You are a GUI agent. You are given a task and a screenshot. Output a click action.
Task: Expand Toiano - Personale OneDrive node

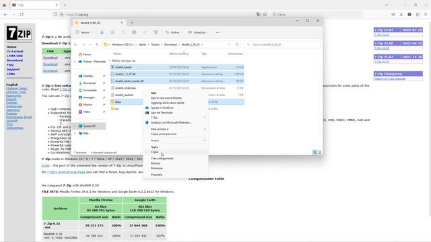click(75, 61)
